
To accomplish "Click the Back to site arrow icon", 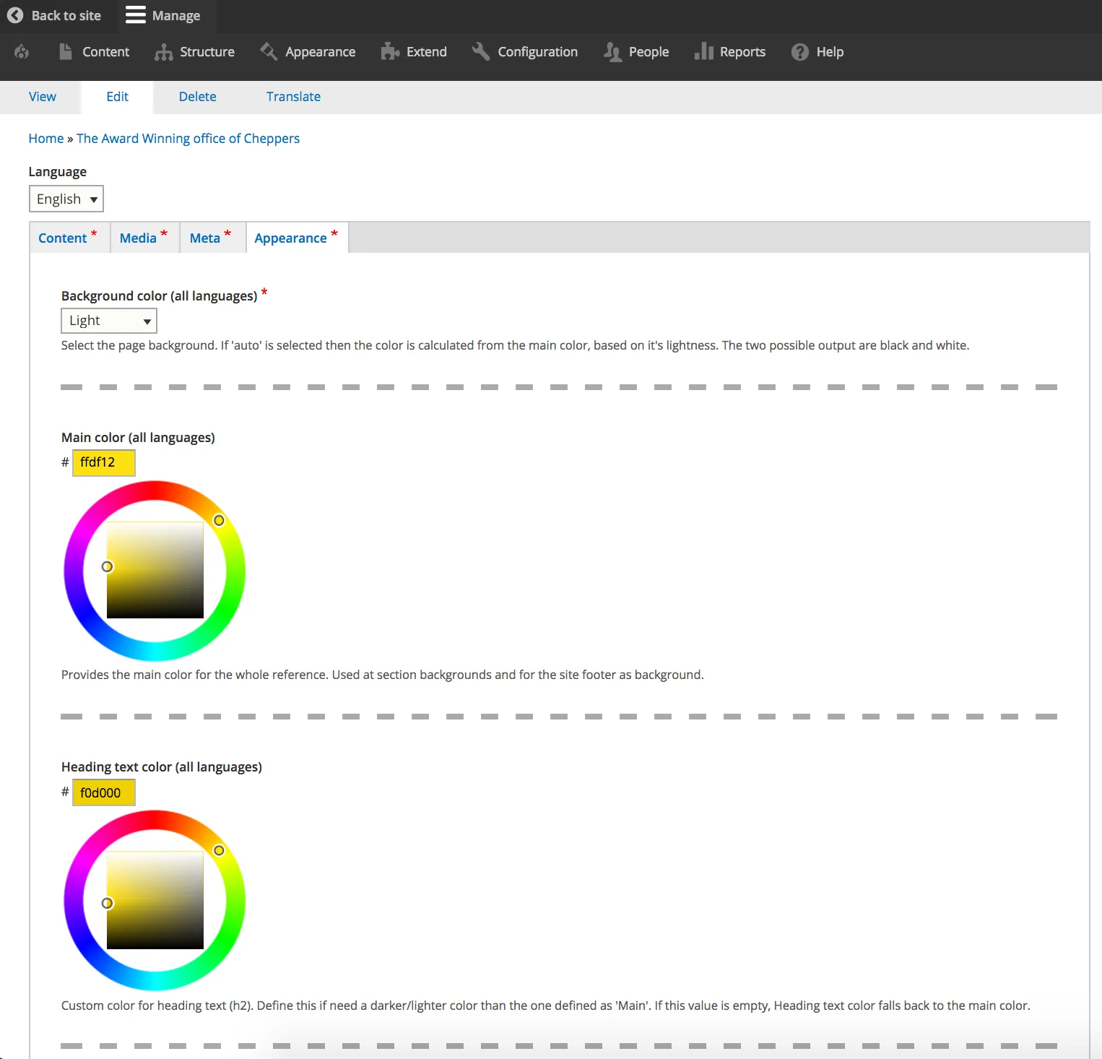I will tap(15, 15).
